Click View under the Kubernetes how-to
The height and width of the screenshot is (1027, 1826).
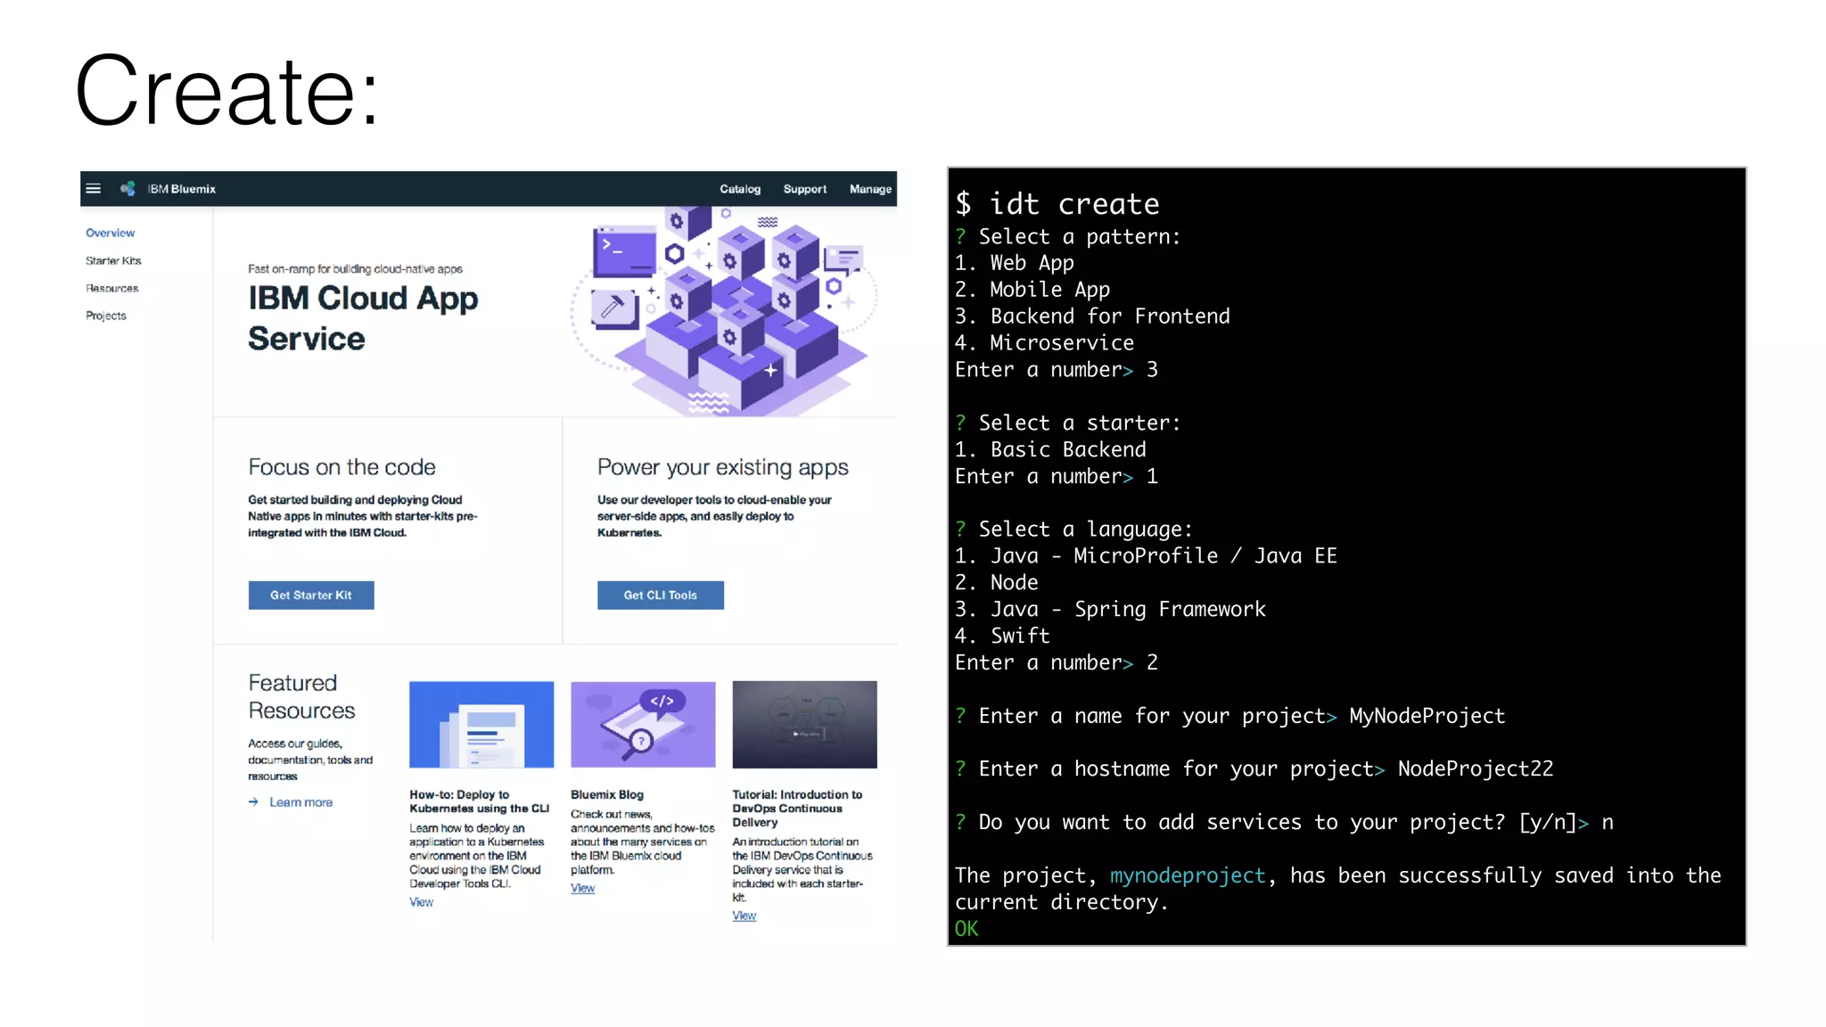(x=421, y=902)
